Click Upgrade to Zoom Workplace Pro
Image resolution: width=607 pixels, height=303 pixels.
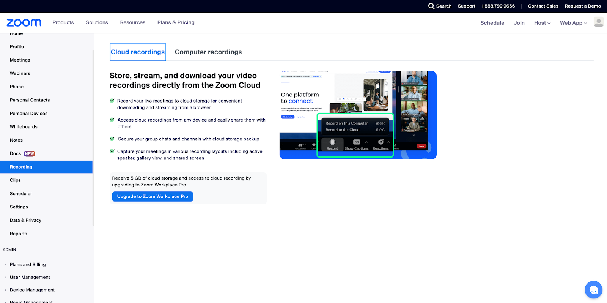153,196
